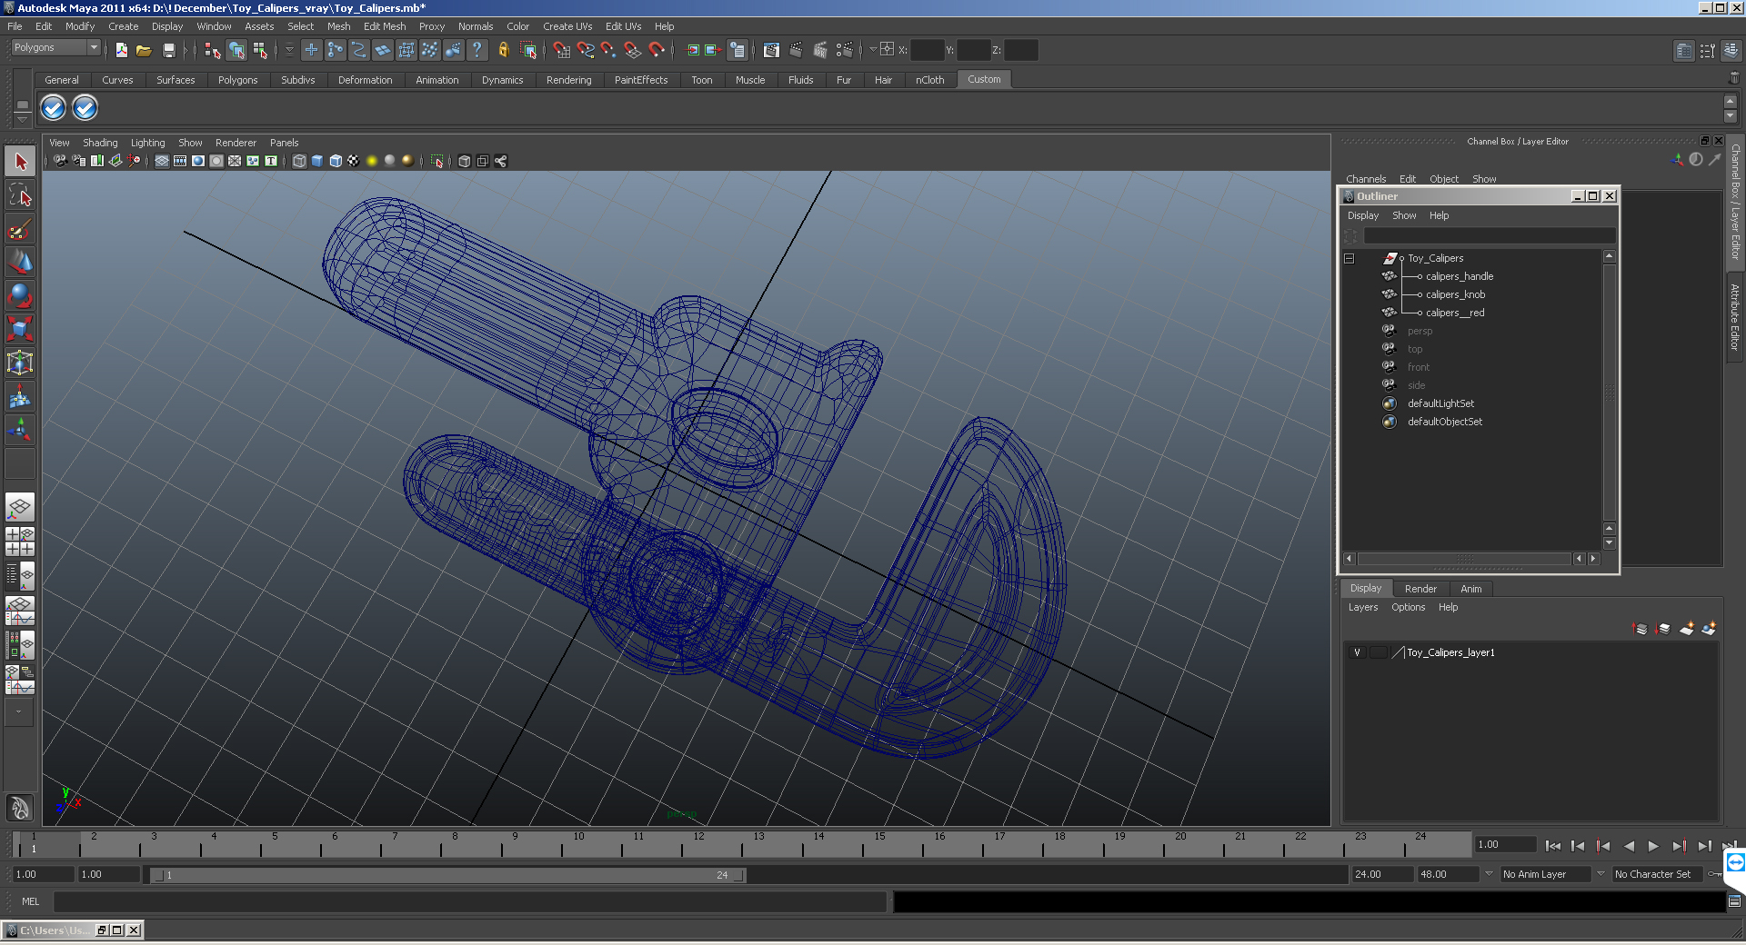
Task: Play the animation forwards
Action: pyautogui.click(x=1653, y=846)
